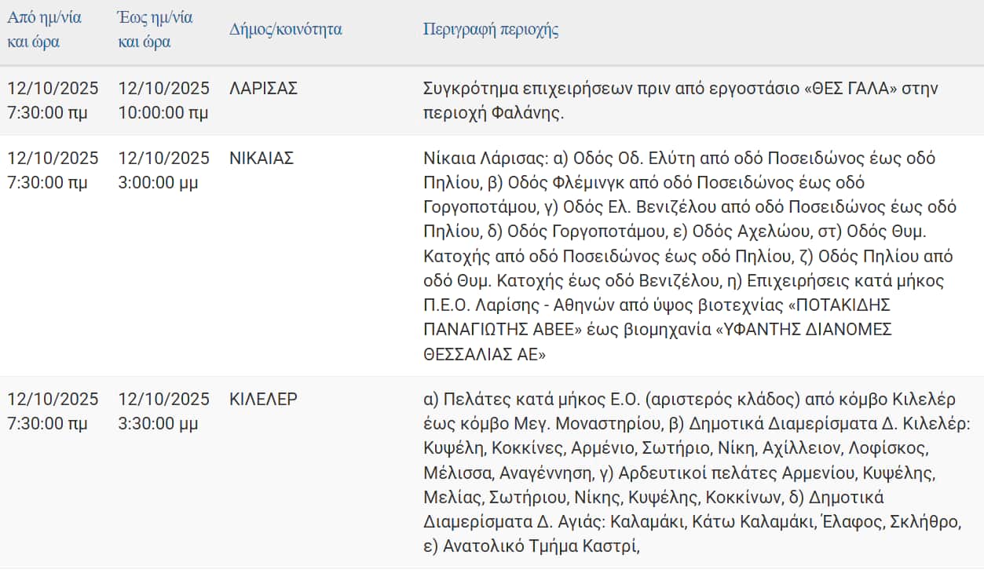This screenshot has width=984, height=577.
Task: Click the start date in the ΛΑΡΙΣΑΣ row
Action: point(53,88)
